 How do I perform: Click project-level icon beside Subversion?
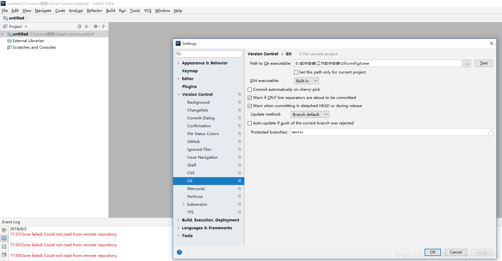(240, 204)
